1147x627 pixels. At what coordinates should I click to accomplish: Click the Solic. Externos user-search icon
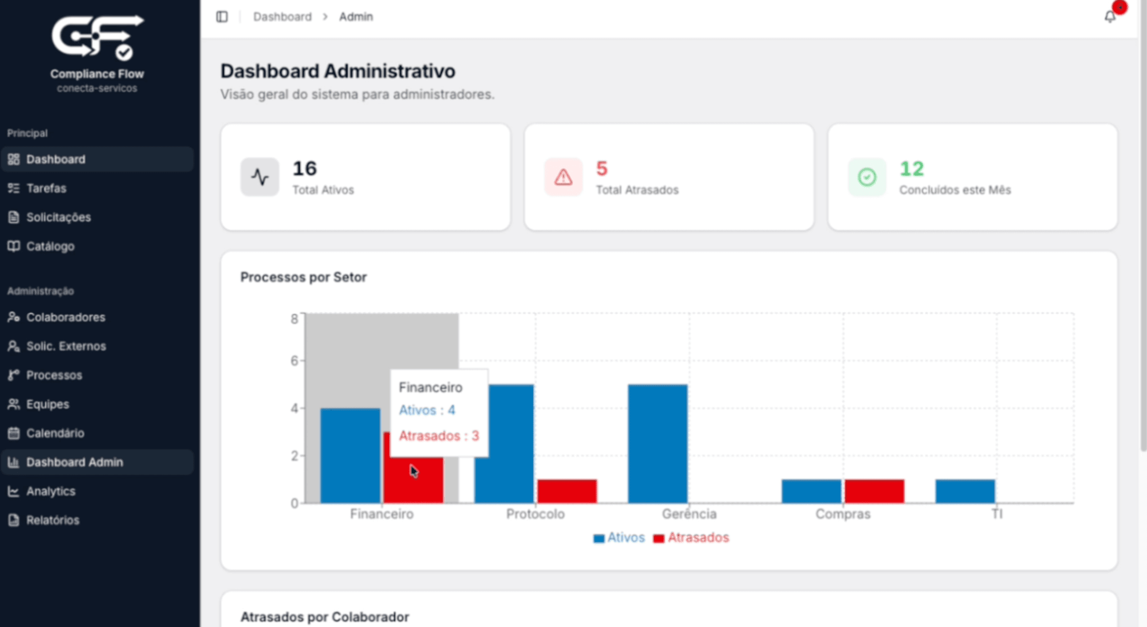[14, 346]
